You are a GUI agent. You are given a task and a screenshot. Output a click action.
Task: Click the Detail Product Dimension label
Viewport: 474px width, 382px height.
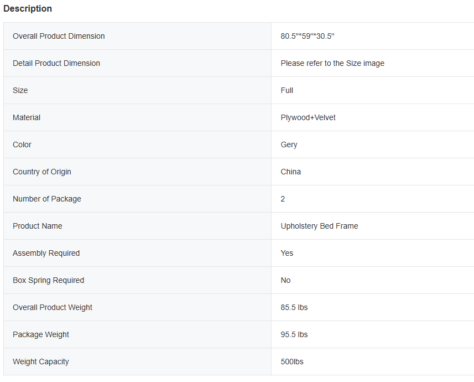click(56, 63)
